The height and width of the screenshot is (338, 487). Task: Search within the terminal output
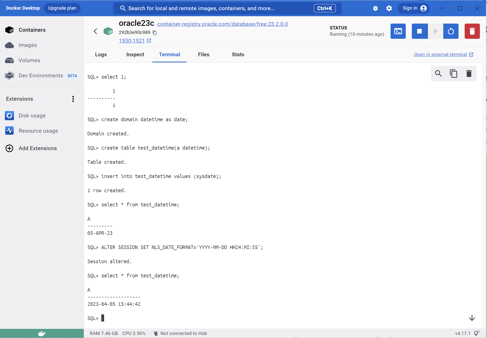[x=439, y=74]
